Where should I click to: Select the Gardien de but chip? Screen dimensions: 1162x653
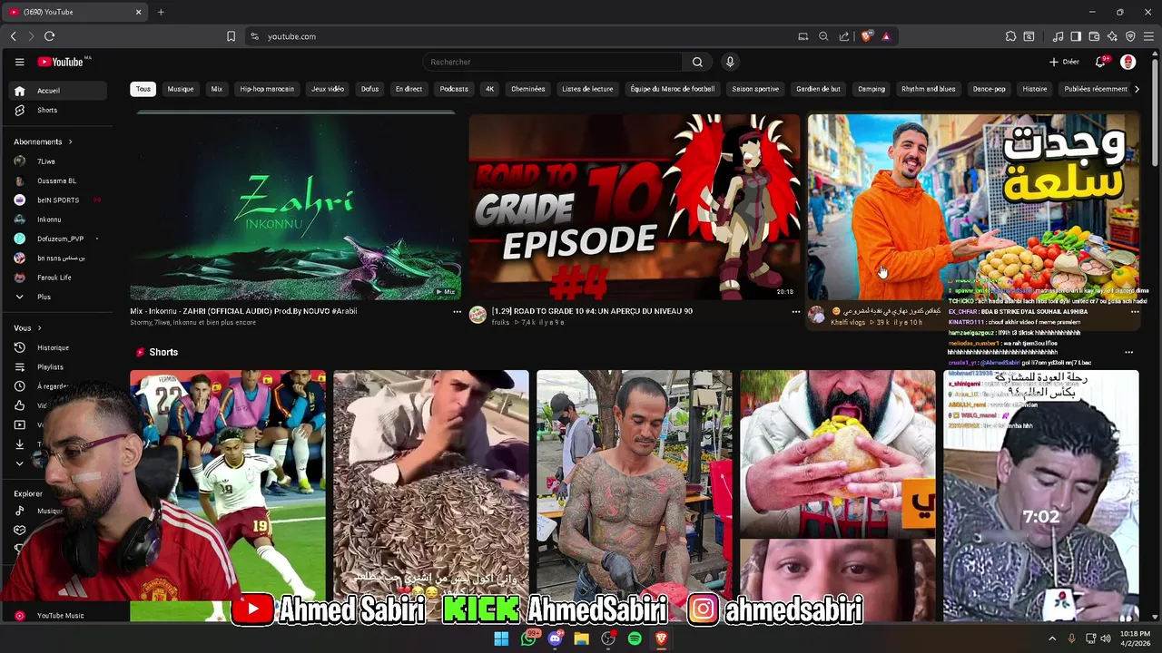819,89
